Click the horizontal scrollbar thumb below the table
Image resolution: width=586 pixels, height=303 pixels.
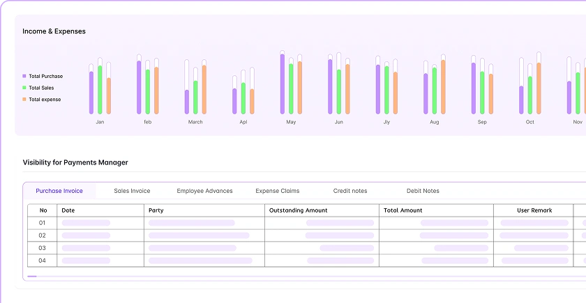32,277
